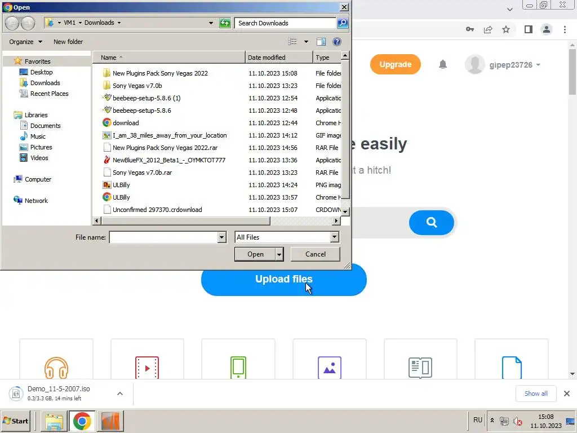Select the books category icon

420,368
